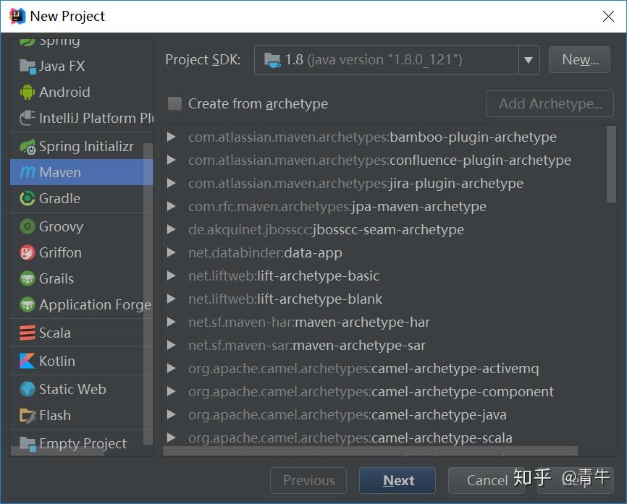Switch to the Gradle project type
Screen dimensions: 627x504
click(x=58, y=198)
